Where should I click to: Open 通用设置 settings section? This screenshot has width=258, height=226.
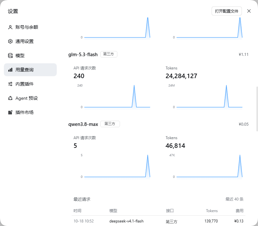coord(30,41)
